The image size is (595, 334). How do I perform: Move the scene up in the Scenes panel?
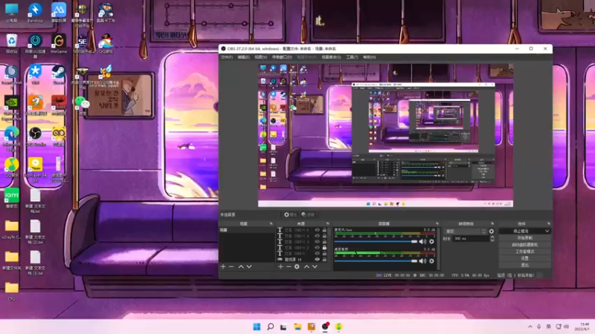click(241, 266)
